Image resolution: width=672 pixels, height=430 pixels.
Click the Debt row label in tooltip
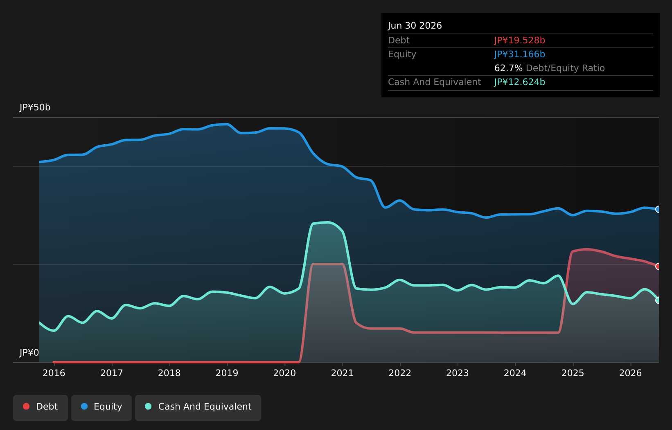[x=399, y=40]
